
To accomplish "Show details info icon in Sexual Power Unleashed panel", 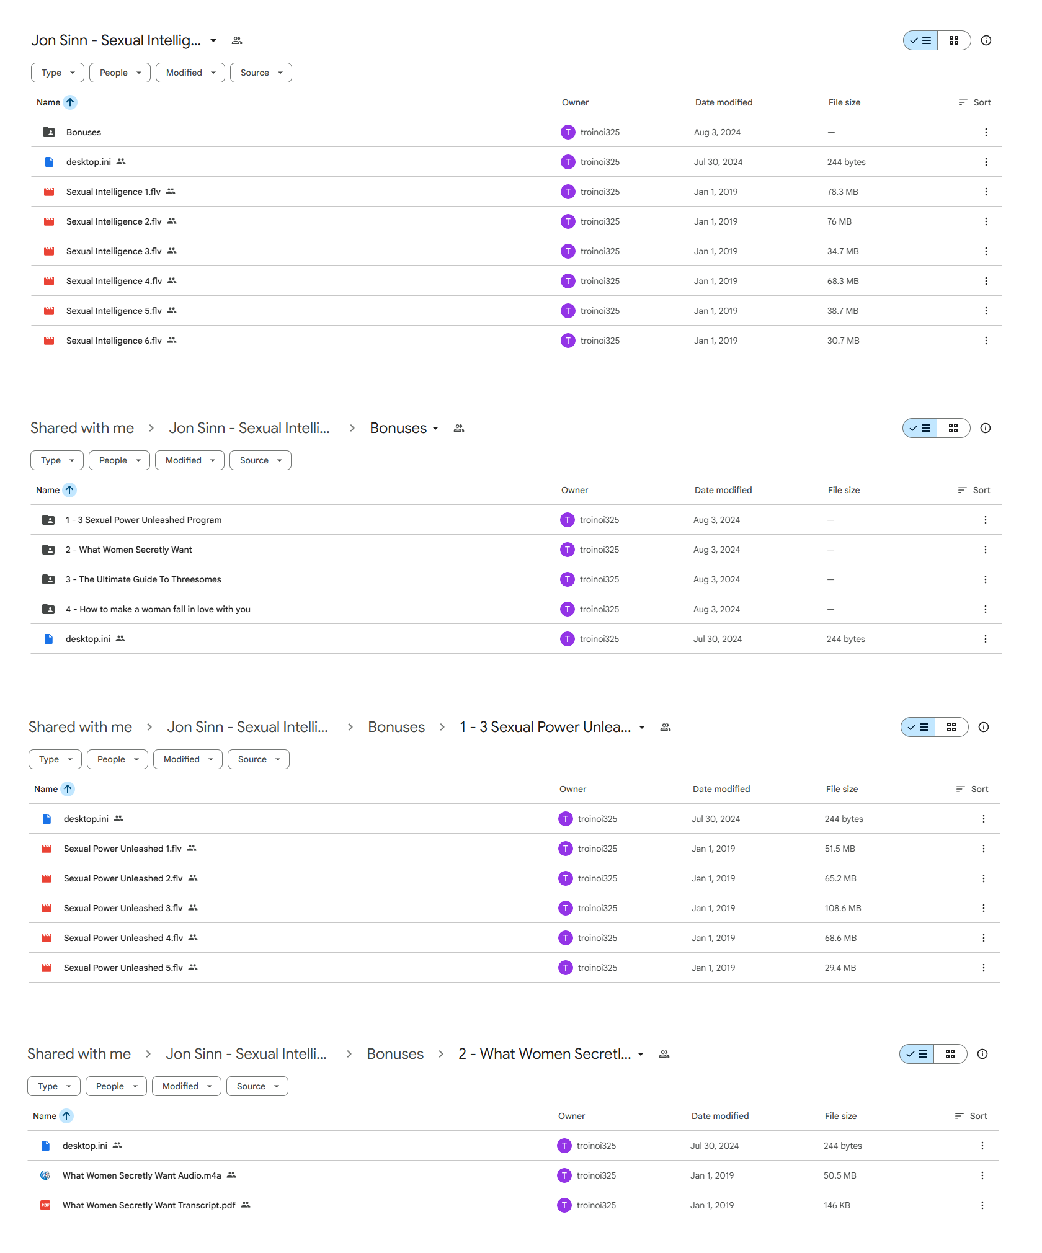I will tap(983, 727).
